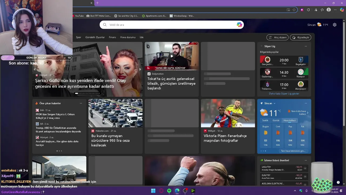The image size is (346, 195).
Task: Click the music note toolbar icon
Action: pyautogui.click(x=316, y=10)
